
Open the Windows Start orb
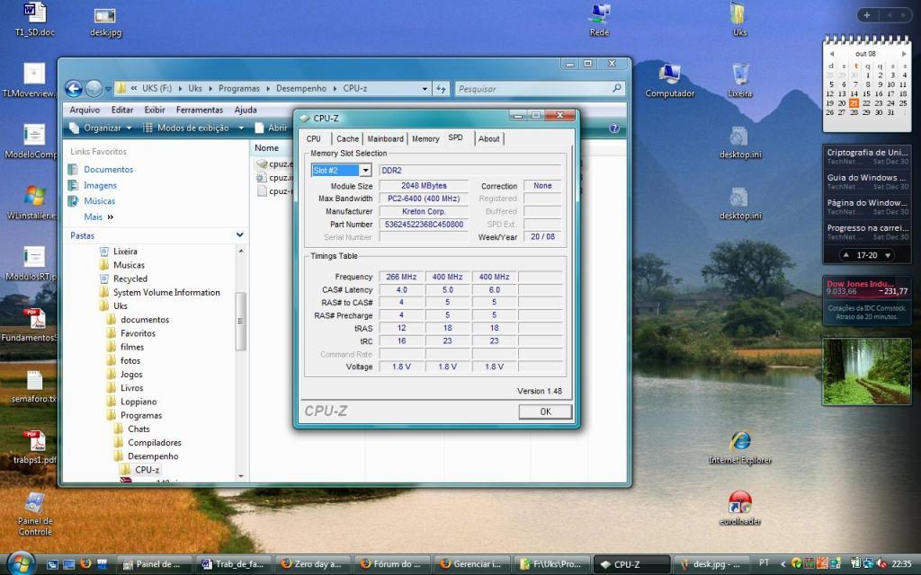point(22,564)
